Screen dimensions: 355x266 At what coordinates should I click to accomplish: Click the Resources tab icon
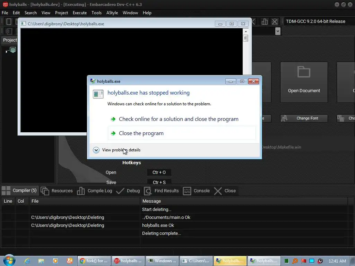(45, 191)
